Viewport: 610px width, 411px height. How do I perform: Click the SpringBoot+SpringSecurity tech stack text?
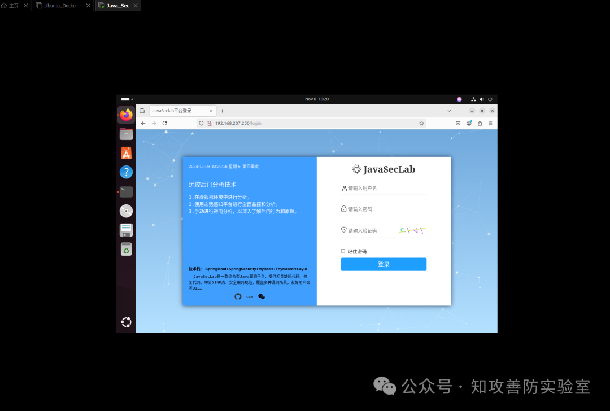(256, 269)
